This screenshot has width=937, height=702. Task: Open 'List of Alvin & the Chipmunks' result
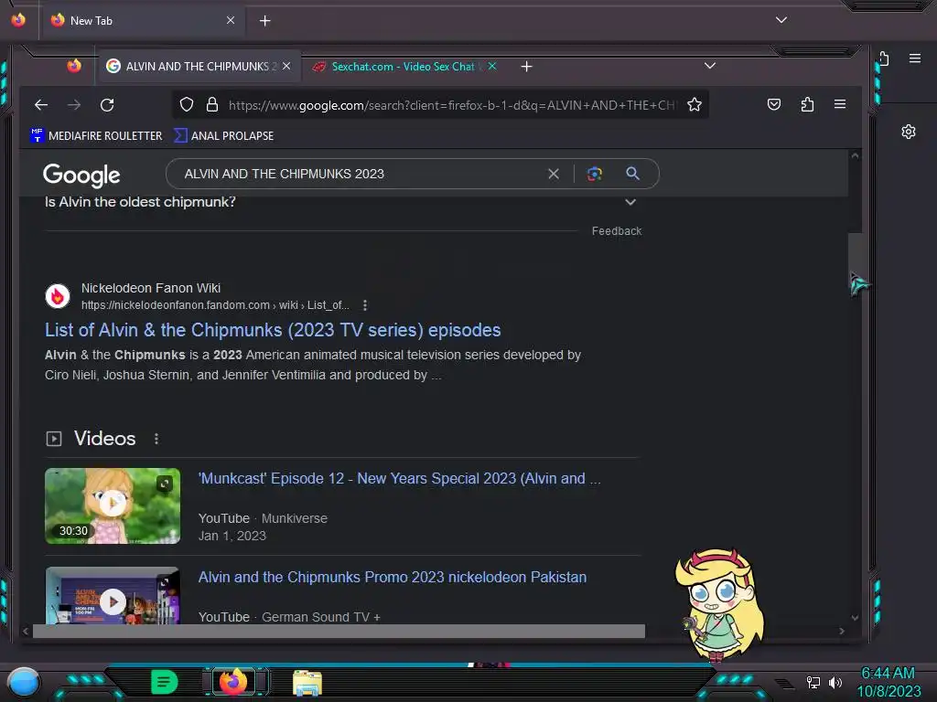pyautogui.click(x=273, y=330)
